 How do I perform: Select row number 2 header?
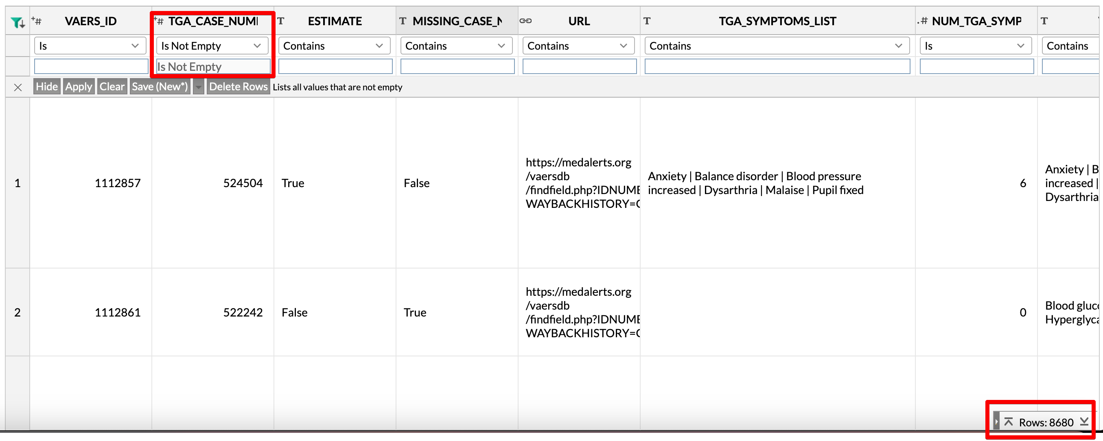18,312
